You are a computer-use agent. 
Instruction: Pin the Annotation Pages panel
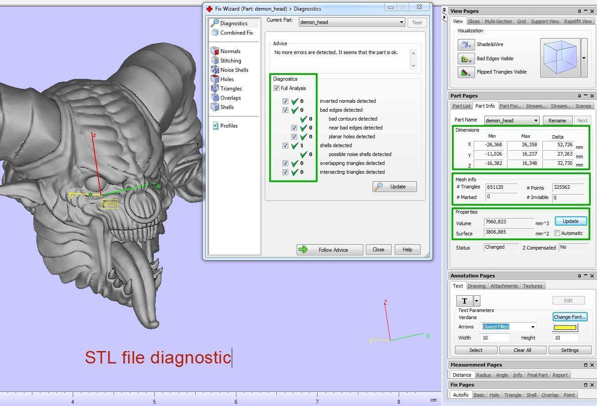[579, 276]
